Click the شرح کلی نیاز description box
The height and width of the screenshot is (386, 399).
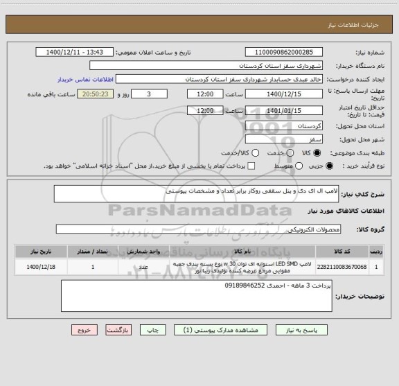coord(196,194)
